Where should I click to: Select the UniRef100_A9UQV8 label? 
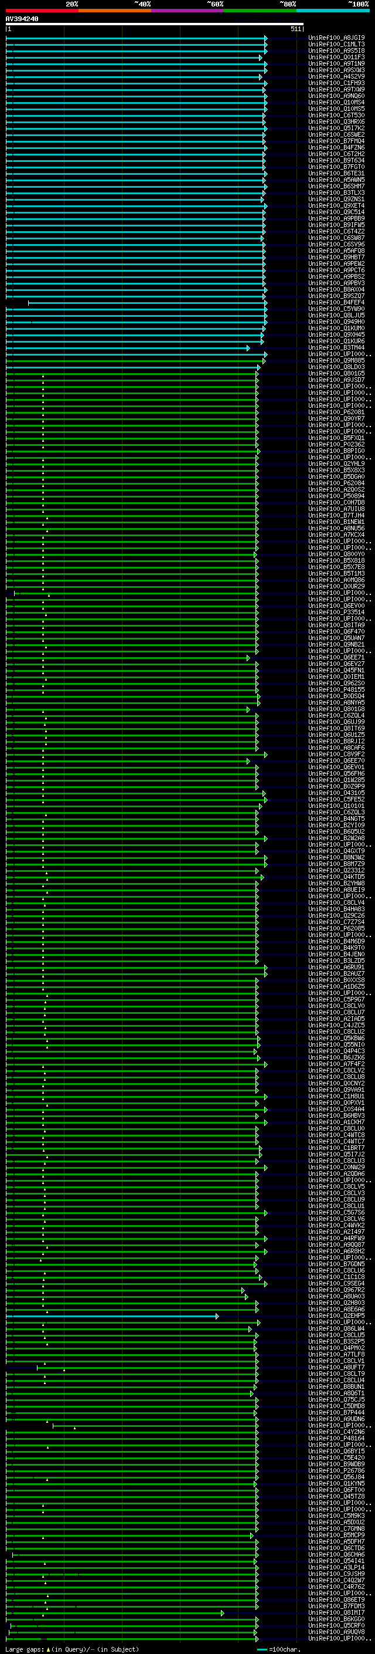pos(336,1632)
